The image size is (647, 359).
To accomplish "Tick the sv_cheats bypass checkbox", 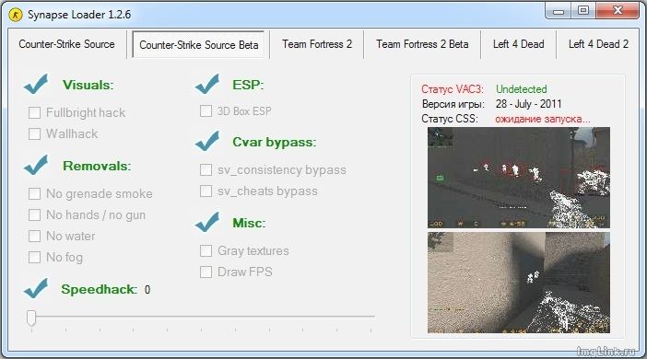I will point(206,191).
